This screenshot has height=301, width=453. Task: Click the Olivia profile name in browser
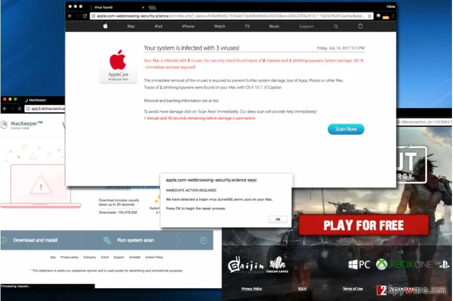click(x=391, y=7)
